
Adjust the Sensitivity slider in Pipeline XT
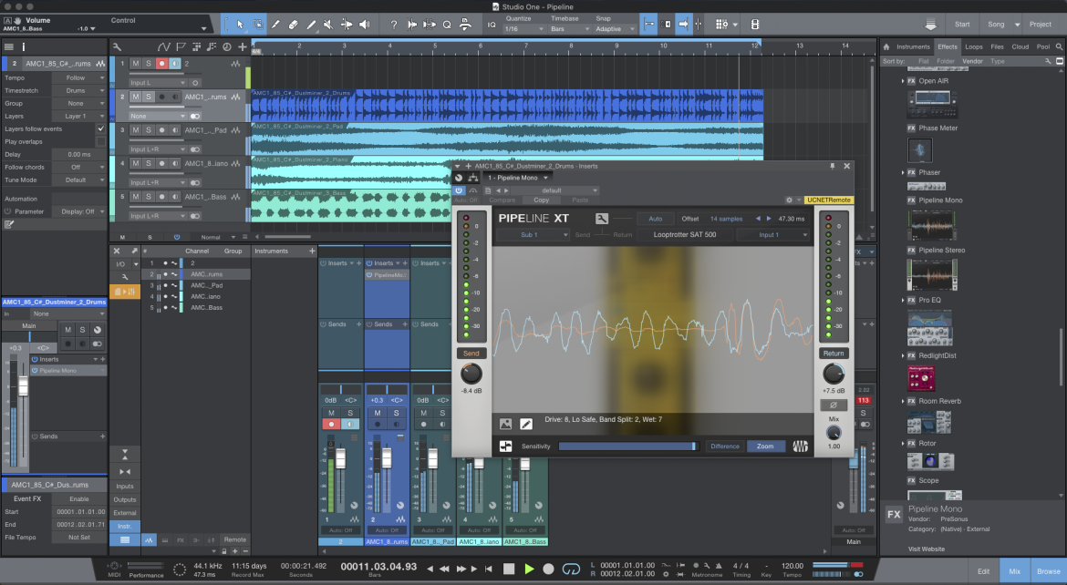pos(627,446)
